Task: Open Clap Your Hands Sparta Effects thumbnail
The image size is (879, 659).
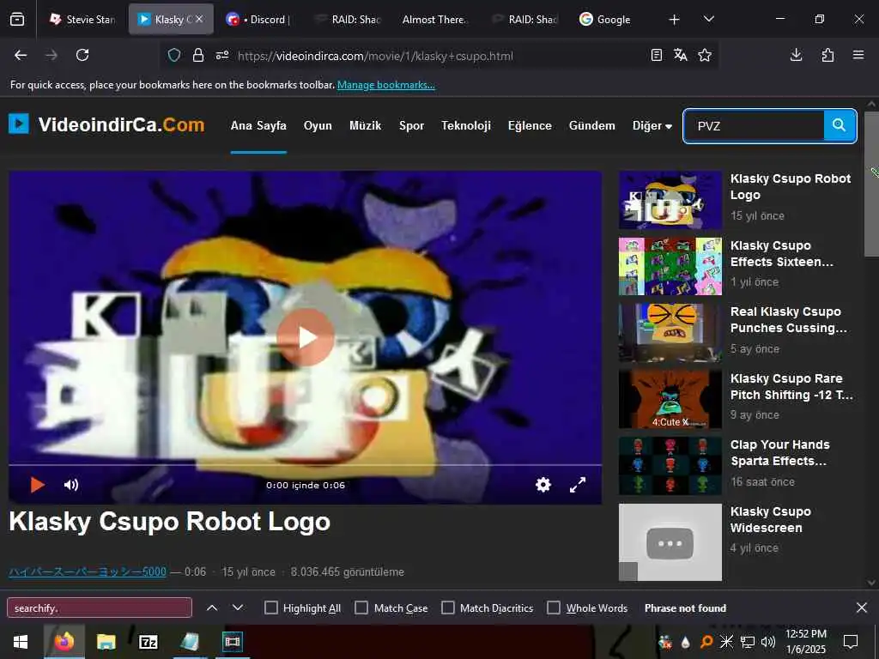Action: tap(670, 465)
